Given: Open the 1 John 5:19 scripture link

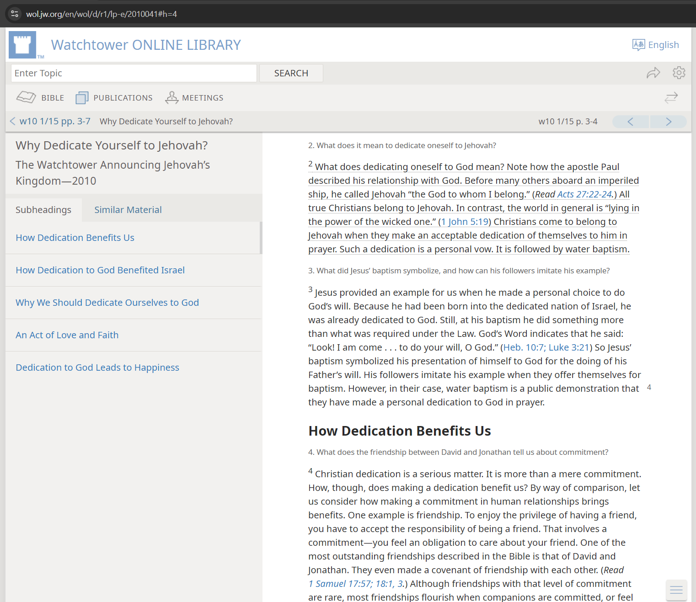Looking at the screenshot, I should coord(464,222).
